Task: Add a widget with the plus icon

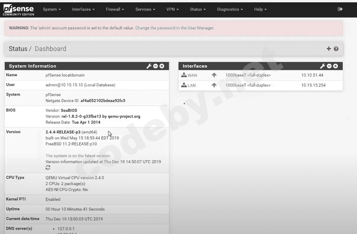Action: coord(328,49)
